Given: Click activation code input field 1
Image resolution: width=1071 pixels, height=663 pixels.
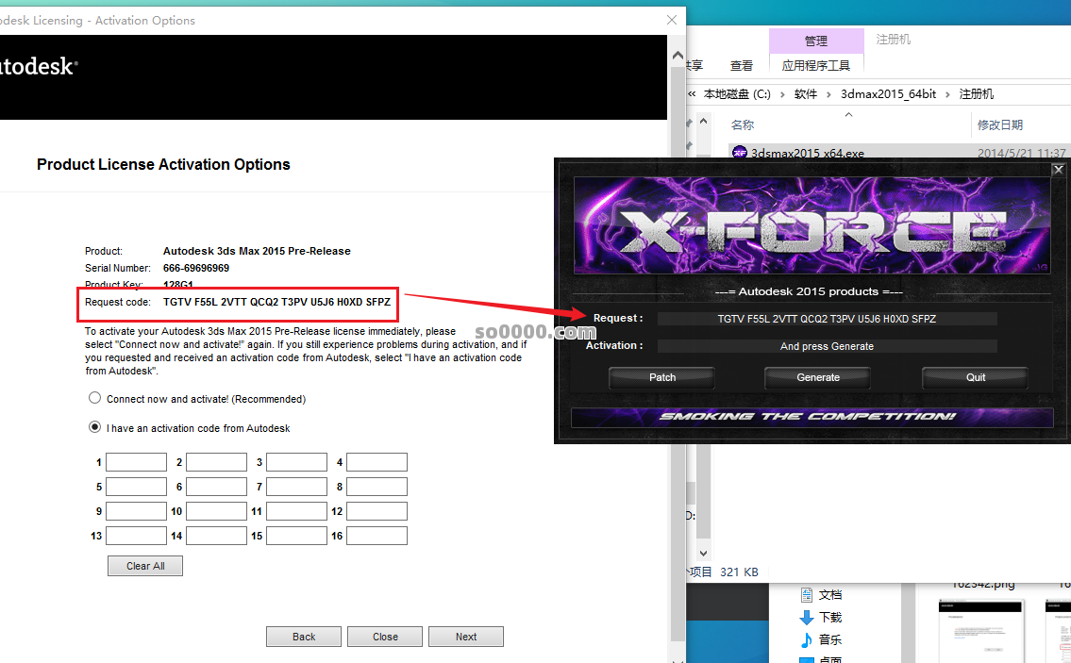Looking at the screenshot, I should click(x=136, y=462).
